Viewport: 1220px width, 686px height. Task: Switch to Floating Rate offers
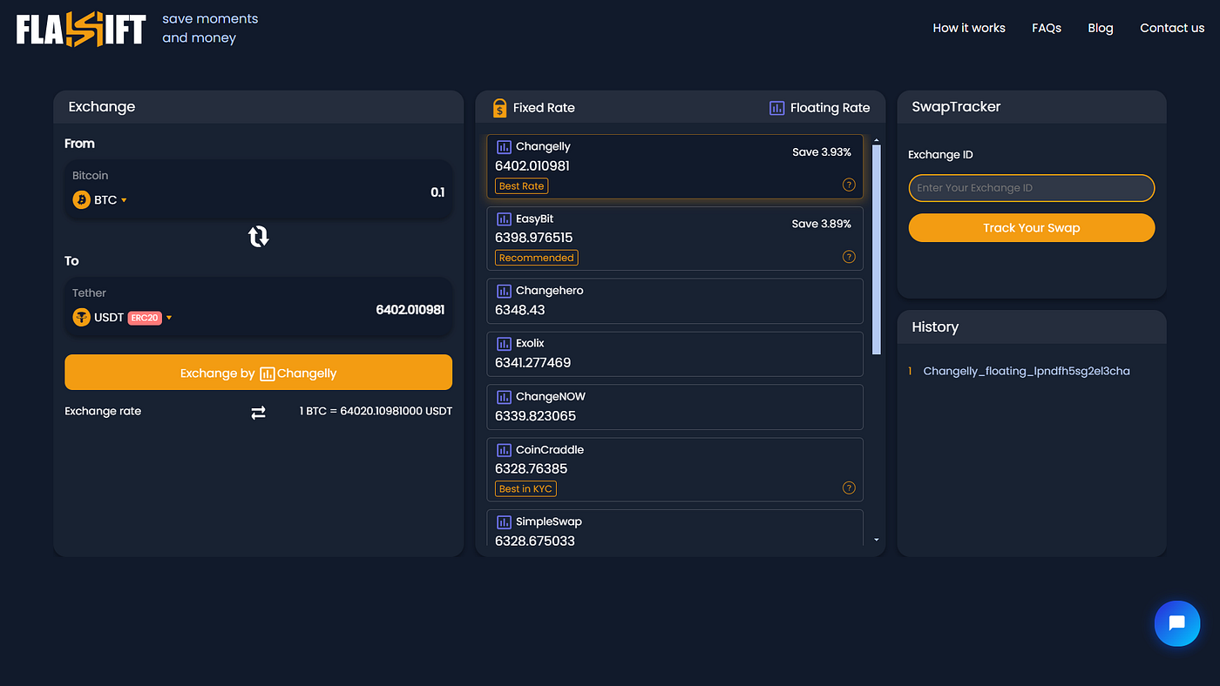[820, 108]
